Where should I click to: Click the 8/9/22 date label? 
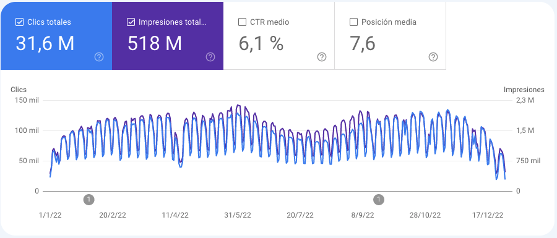(x=363, y=215)
